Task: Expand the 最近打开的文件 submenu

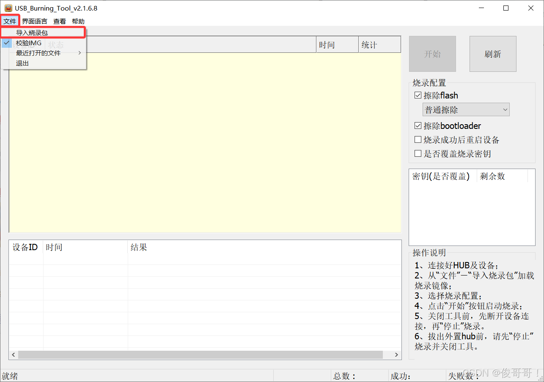Action: (44, 53)
